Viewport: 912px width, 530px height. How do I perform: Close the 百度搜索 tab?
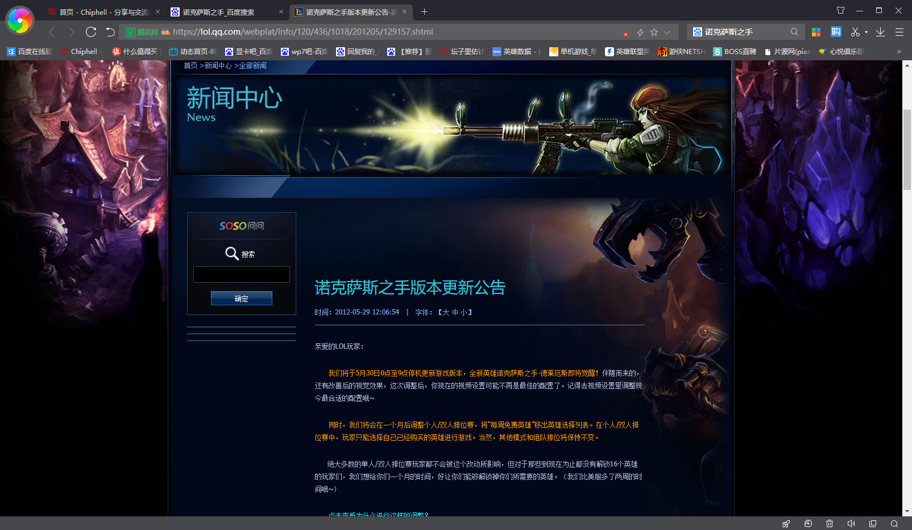[281, 12]
